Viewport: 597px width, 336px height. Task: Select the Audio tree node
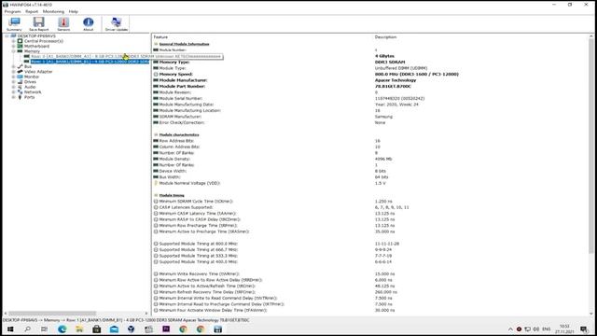30,87
